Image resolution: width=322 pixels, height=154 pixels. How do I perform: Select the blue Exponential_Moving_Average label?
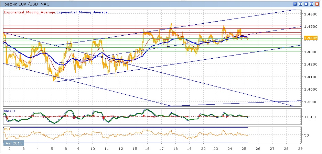82,12
